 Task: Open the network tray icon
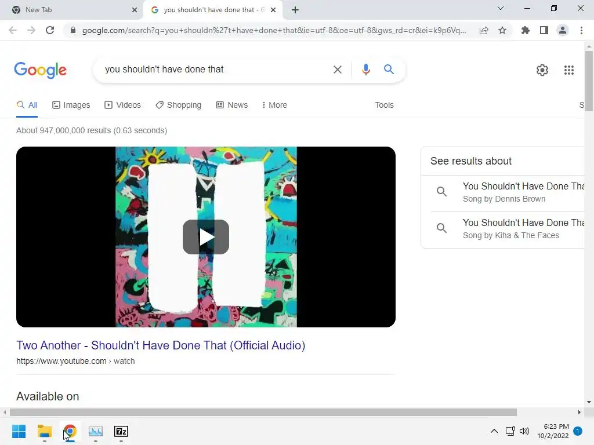click(x=510, y=431)
